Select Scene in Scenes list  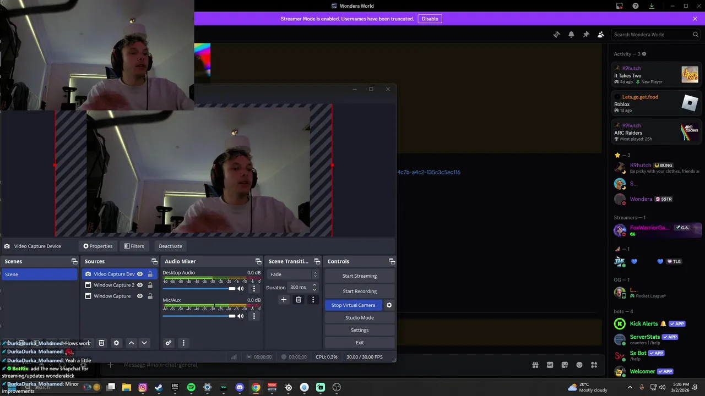tap(39, 274)
